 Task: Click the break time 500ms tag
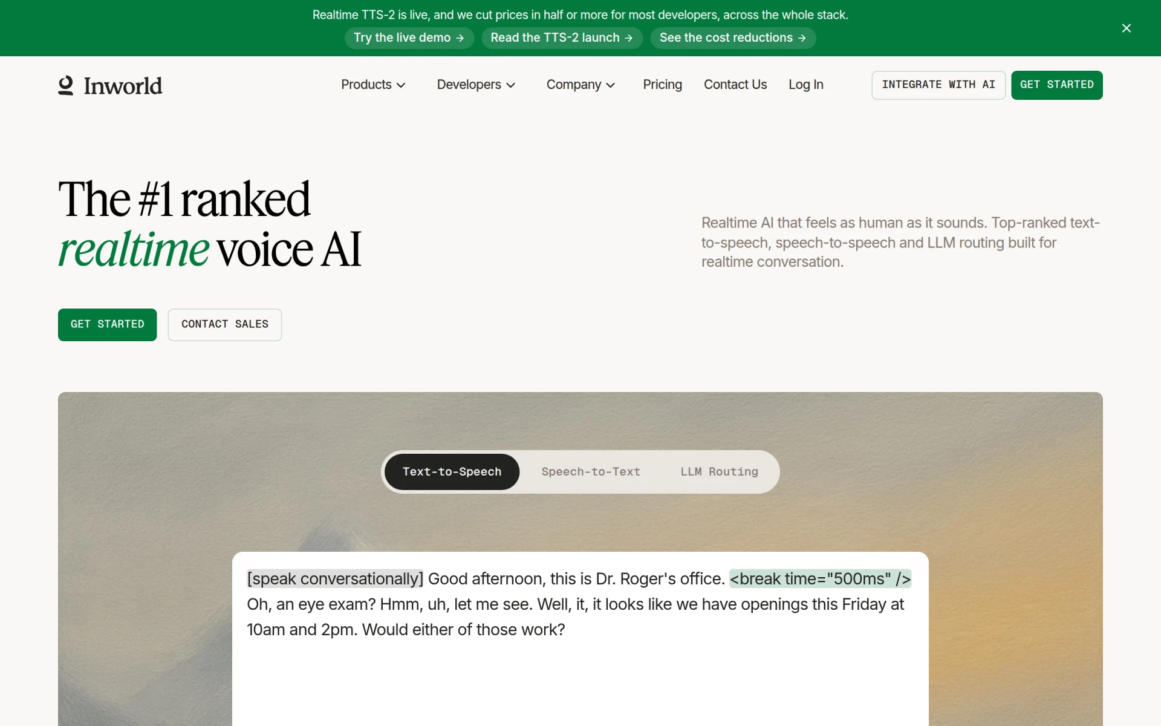(820, 578)
